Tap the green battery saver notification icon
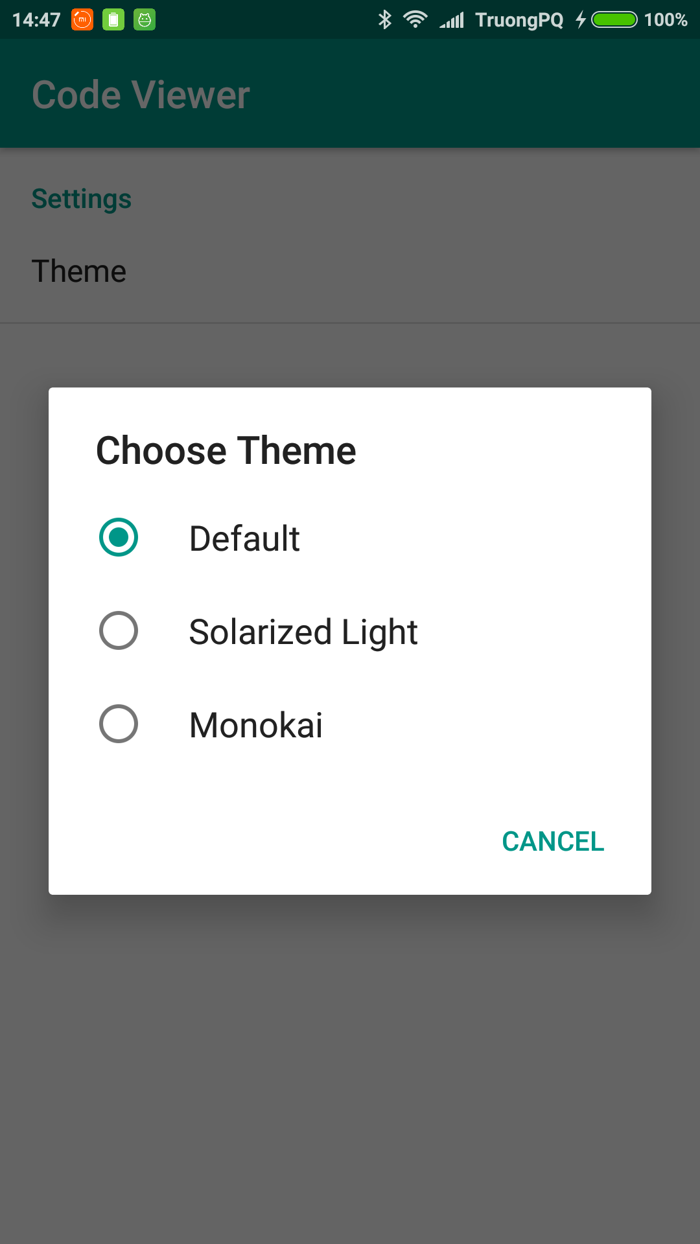The image size is (700, 1244). click(113, 19)
